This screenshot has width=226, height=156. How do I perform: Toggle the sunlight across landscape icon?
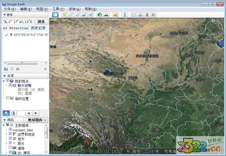click(106, 15)
